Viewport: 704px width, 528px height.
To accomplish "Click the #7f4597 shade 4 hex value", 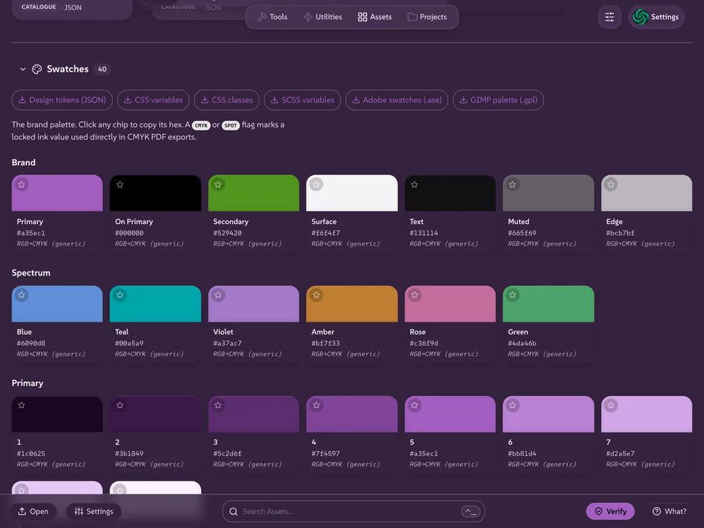I will 326,454.
